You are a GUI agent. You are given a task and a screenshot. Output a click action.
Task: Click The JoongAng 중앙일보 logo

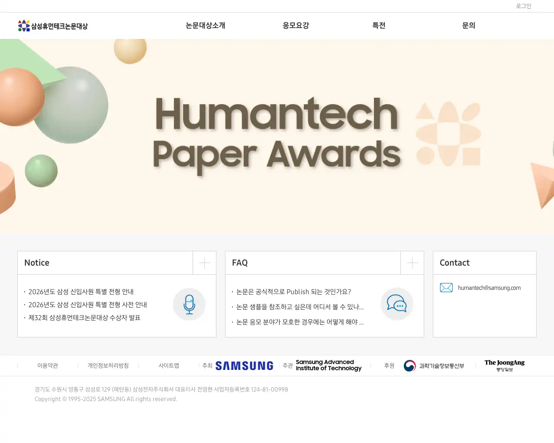tap(505, 365)
